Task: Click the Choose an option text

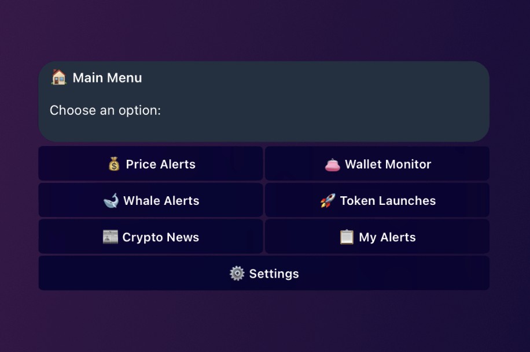Action: [x=105, y=110]
